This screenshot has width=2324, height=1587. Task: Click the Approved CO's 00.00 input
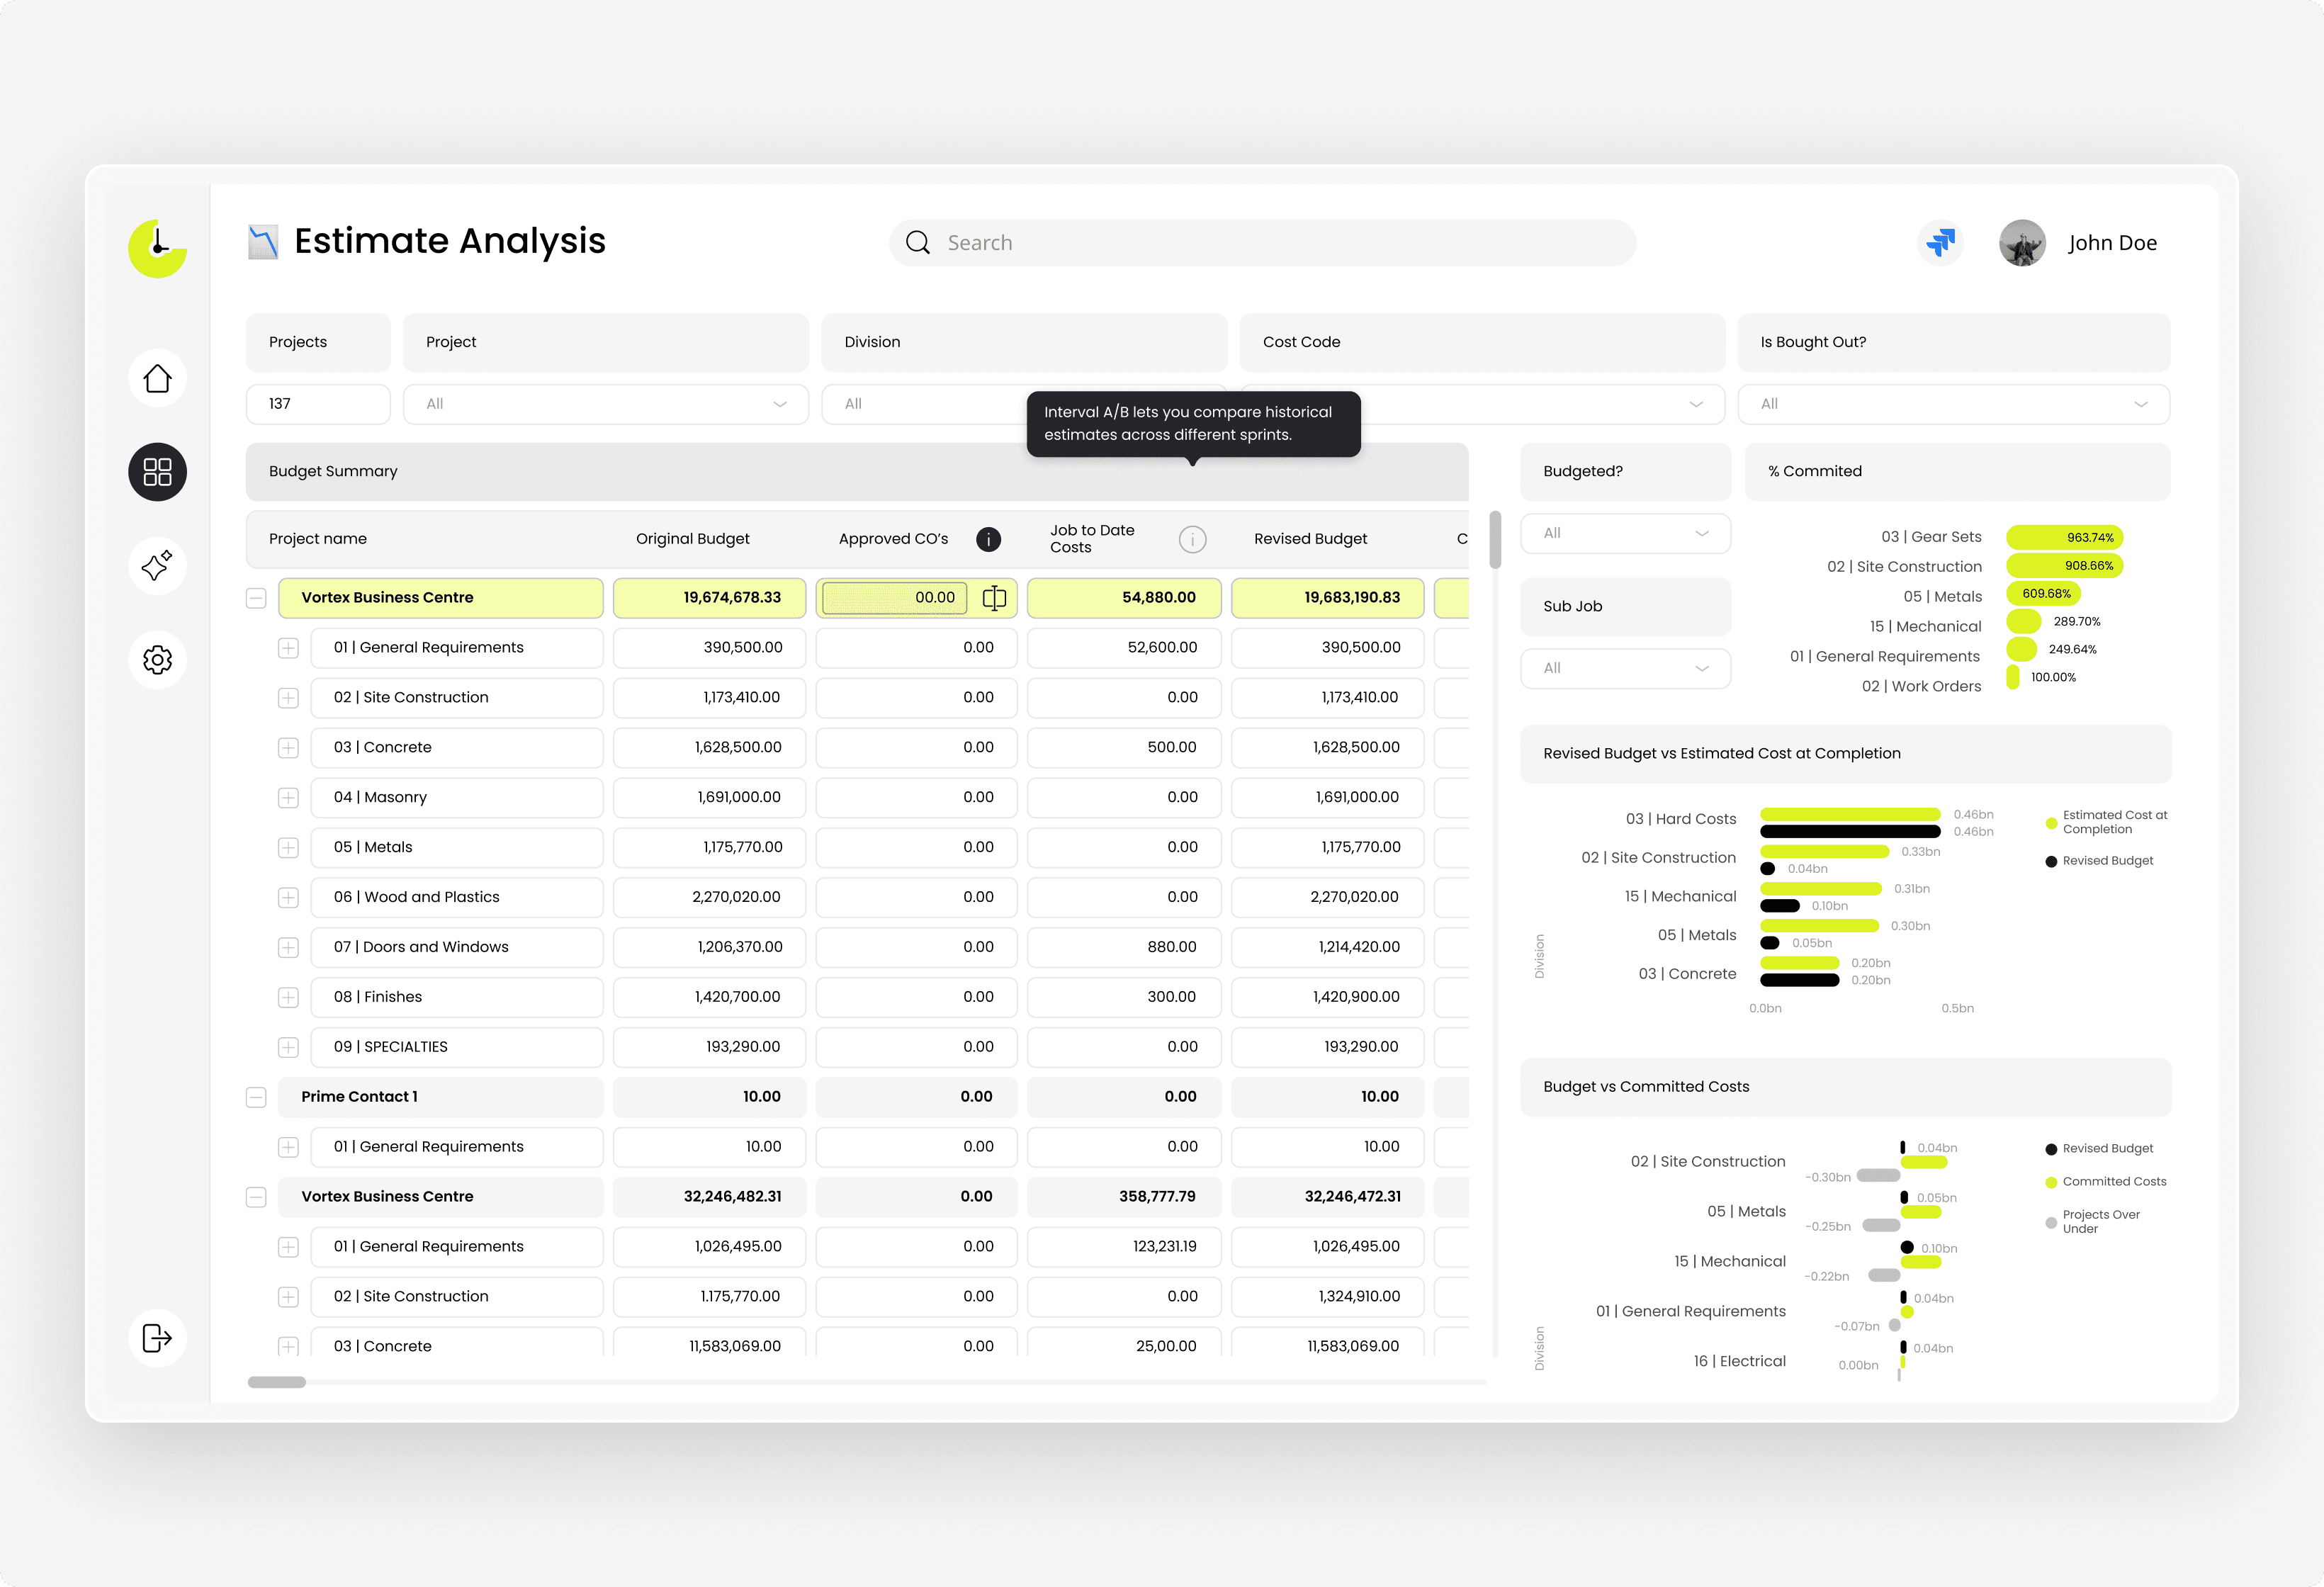[894, 598]
